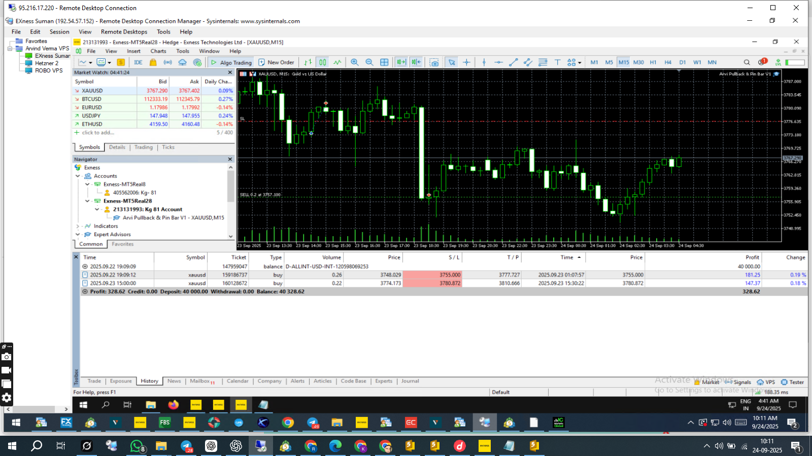Draw a vertical line on chart
Viewport: 812px width, 456px height.
[x=484, y=62]
